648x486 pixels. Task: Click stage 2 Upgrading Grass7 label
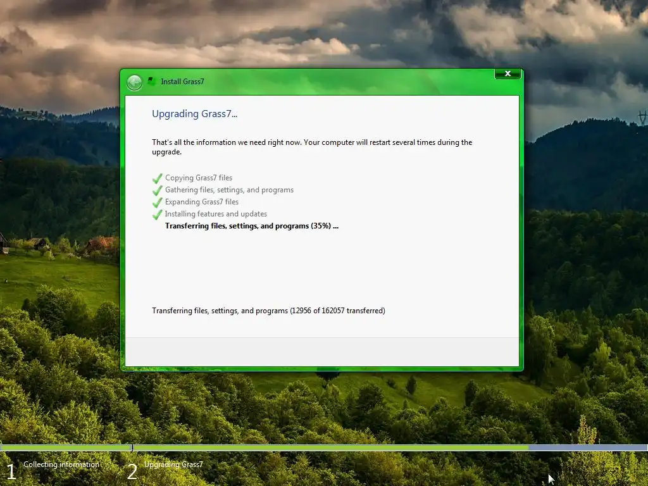173,464
